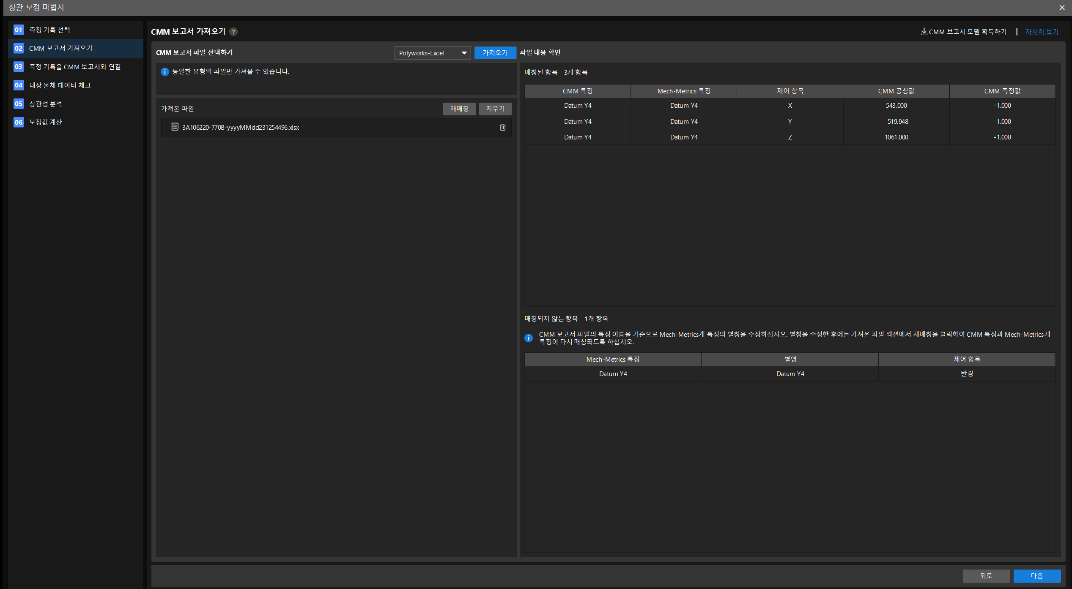Select nominal value -519.948 cell

click(896, 122)
